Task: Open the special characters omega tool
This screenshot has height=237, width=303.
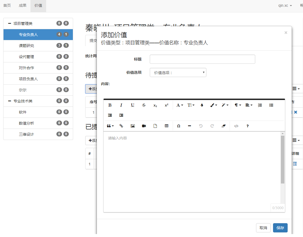Action: pyautogui.click(x=178, y=126)
